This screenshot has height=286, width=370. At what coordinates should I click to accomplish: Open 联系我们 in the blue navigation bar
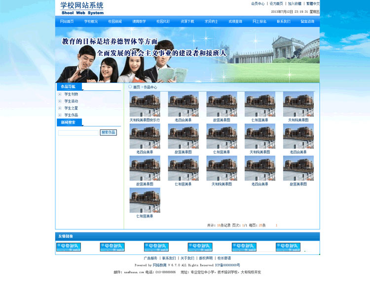283,22
